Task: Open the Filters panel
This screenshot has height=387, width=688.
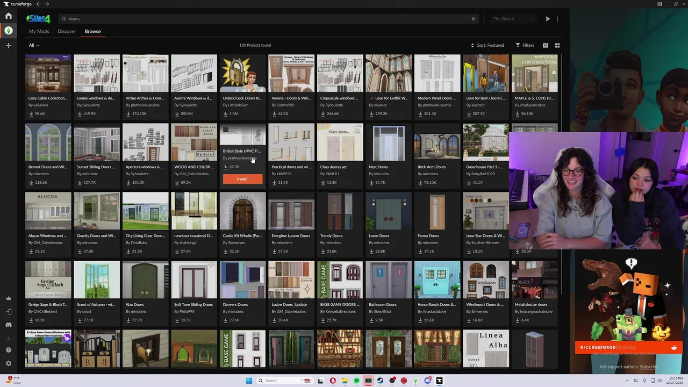Action: (x=525, y=45)
